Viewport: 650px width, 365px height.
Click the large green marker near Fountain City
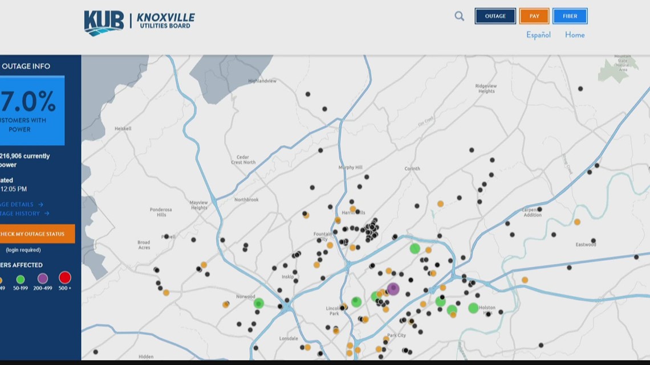(415, 248)
